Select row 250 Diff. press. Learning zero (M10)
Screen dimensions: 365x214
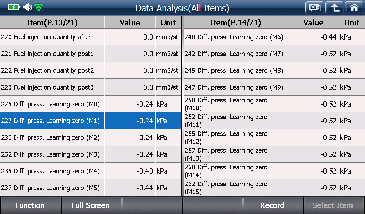coord(274,104)
